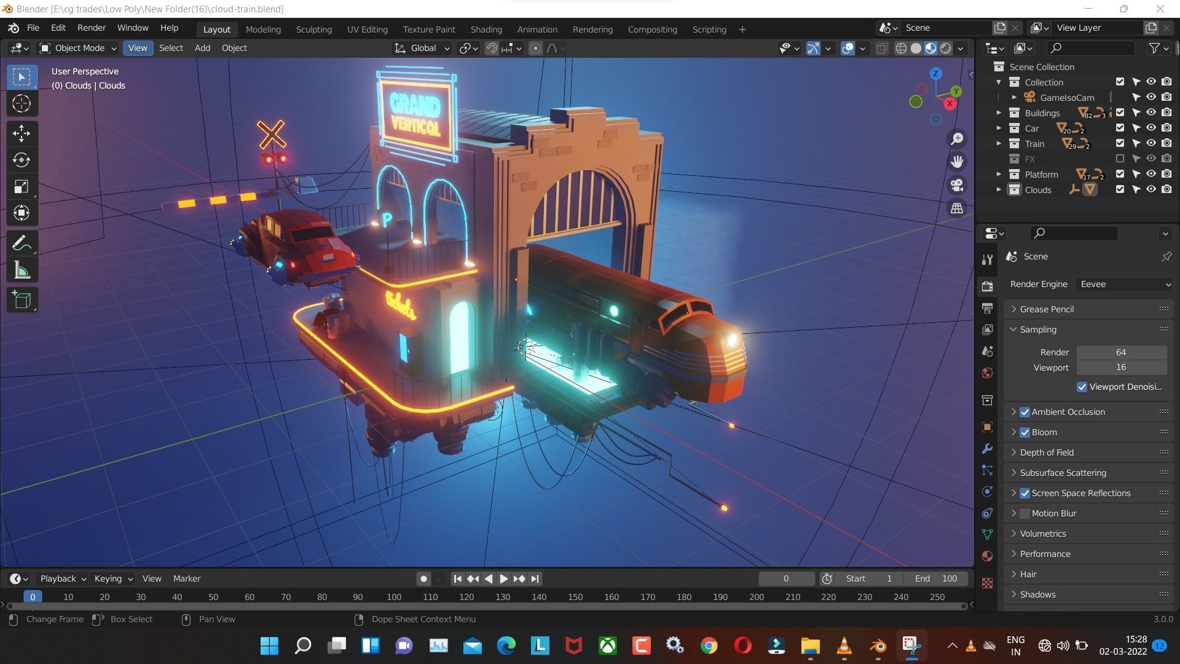This screenshot has height=664, width=1180.
Task: Play the animation forward
Action: (x=503, y=579)
